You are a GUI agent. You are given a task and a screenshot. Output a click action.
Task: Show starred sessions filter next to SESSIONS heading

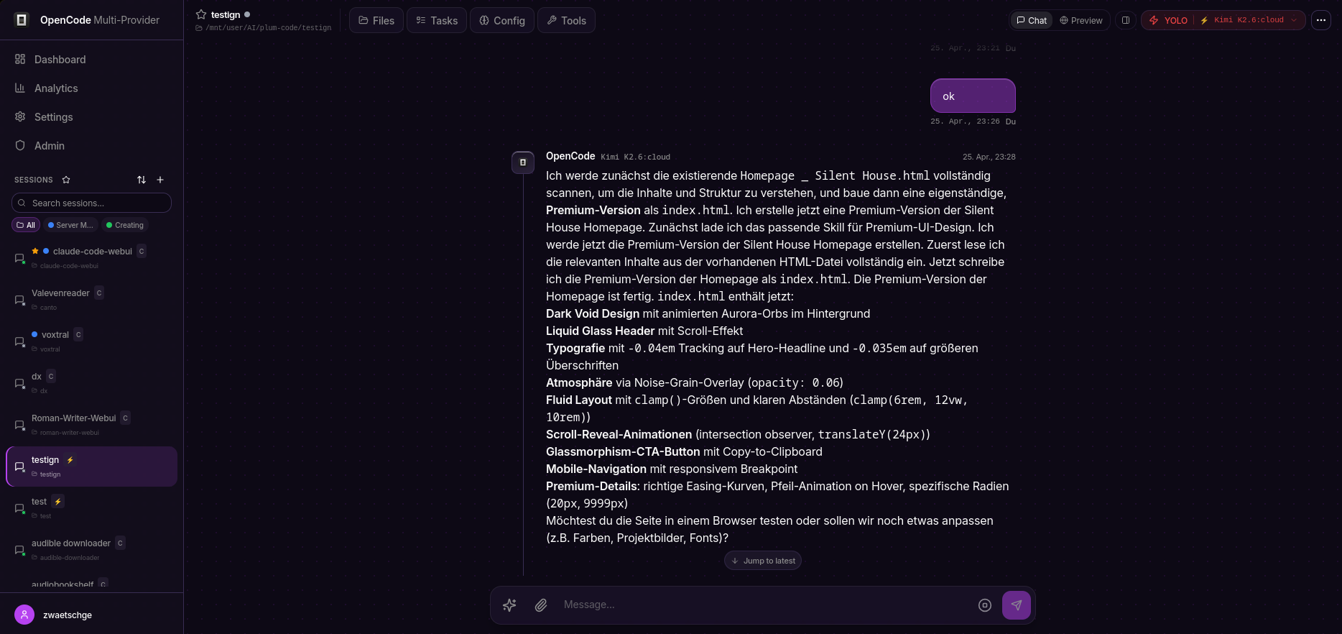click(66, 180)
